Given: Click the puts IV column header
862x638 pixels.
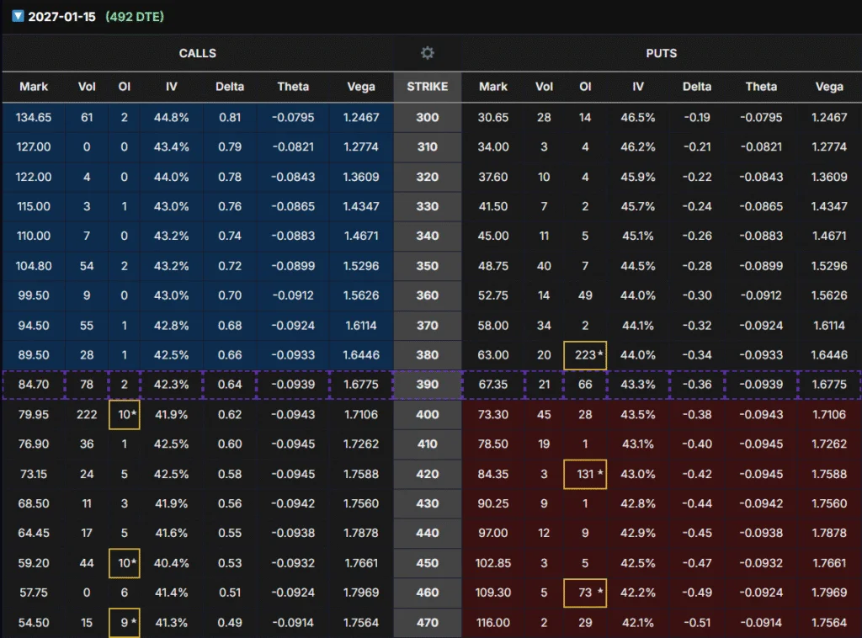Looking at the screenshot, I should [644, 87].
